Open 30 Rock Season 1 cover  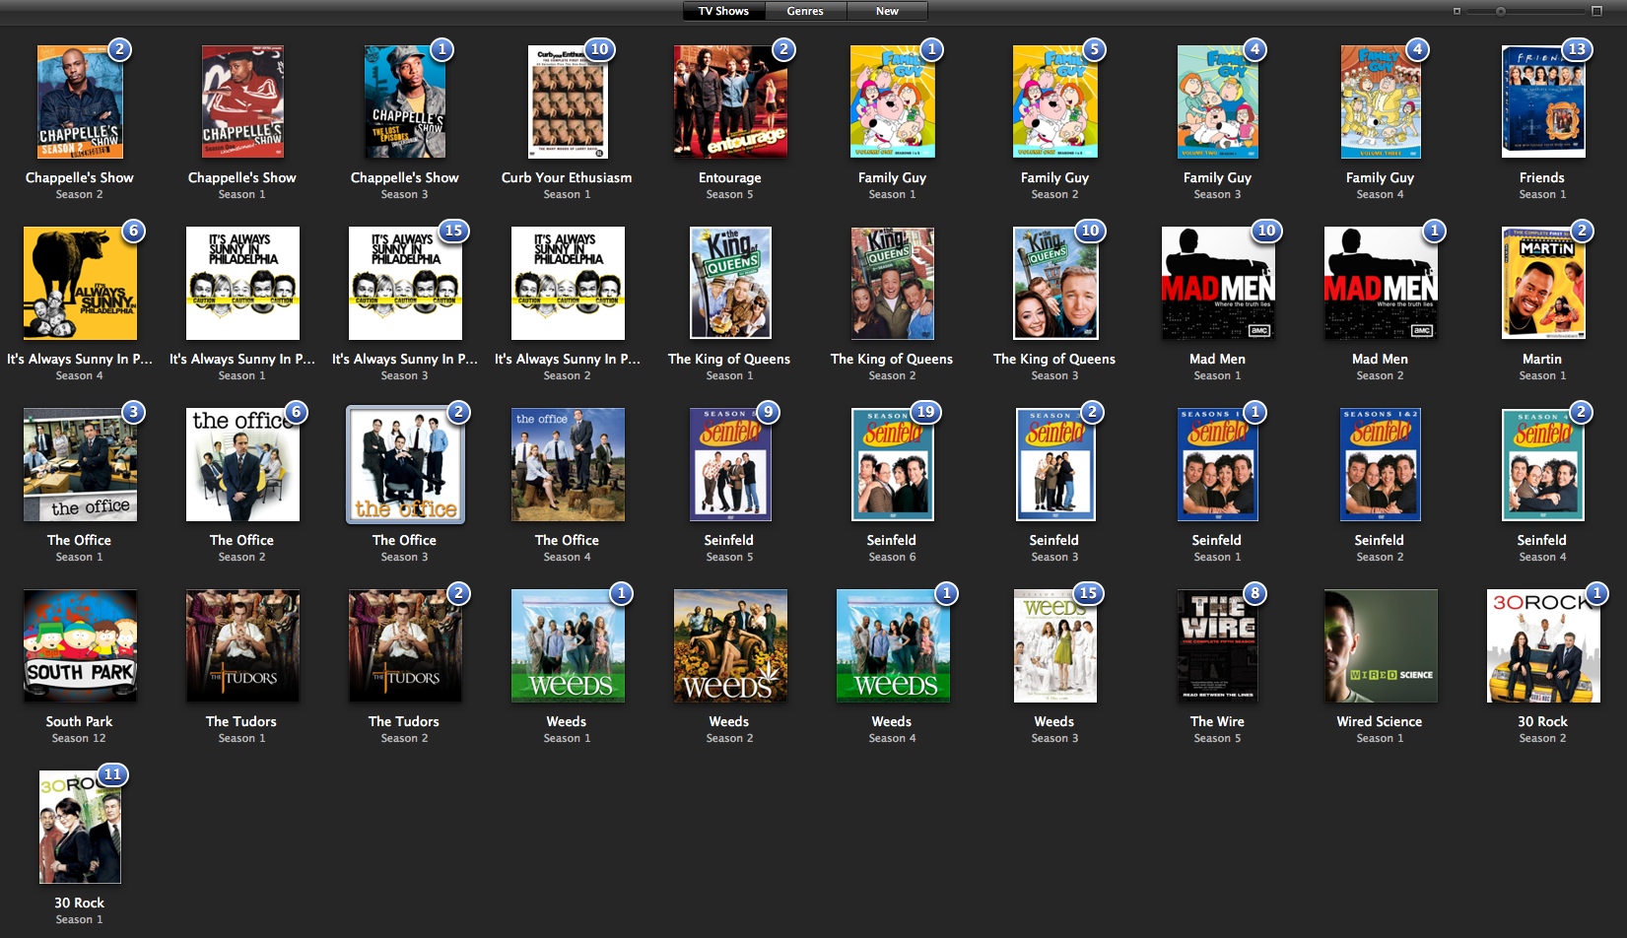point(80,827)
